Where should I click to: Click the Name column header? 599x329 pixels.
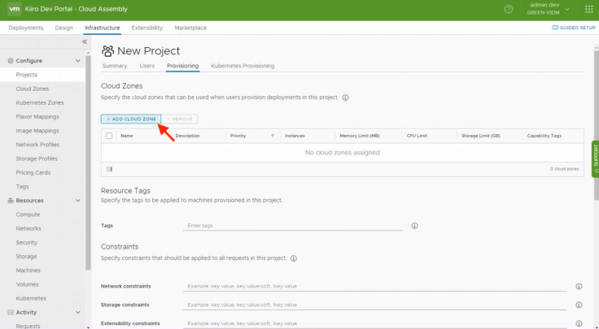(127, 136)
